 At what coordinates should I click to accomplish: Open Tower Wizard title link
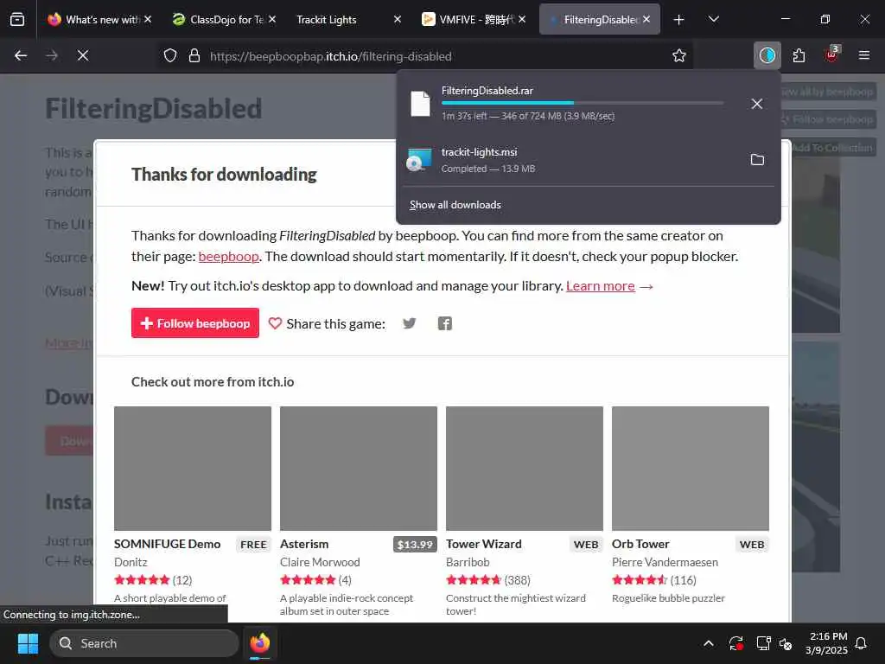tap(484, 545)
